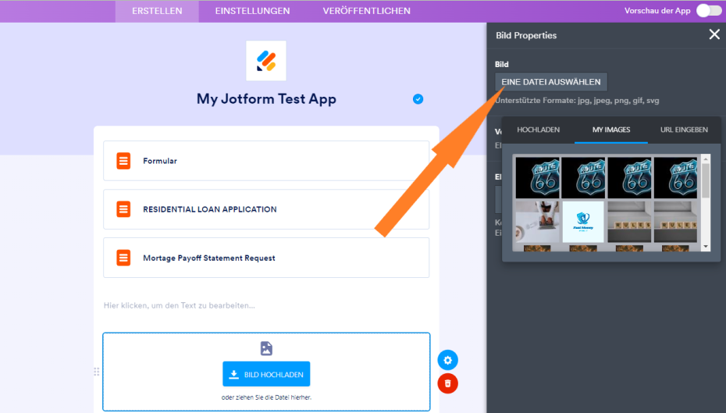The width and height of the screenshot is (726, 413).
Task: Grab the drag handle beside image element
Action: coord(96,372)
